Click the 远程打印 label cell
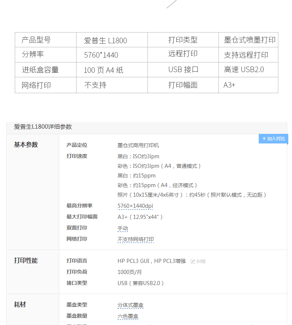The height and width of the screenshot is (325, 292). tap(183, 55)
